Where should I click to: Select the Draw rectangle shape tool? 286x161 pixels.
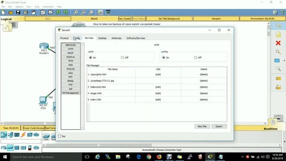pyautogui.click(x=277, y=60)
